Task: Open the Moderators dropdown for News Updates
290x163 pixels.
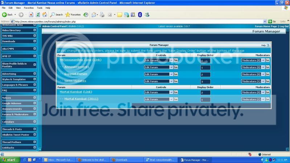Action: pos(253,81)
